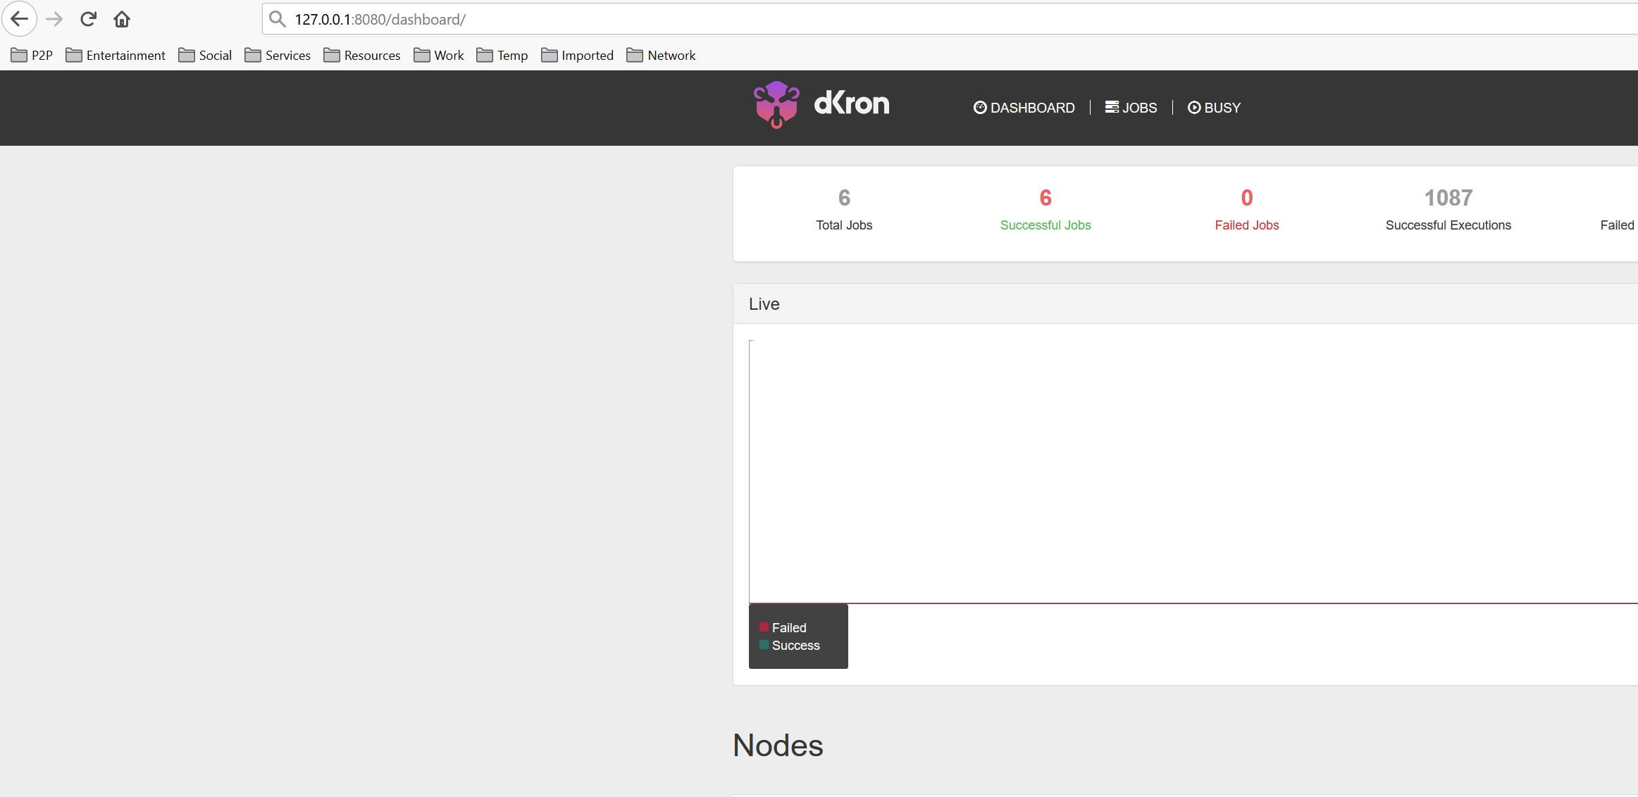Click the Jobs list icon
This screenshot has height=797, width=1638.
click(1111, 107)
